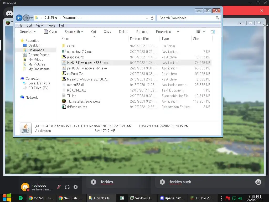Select the jre-8u361-windows-x64.exe Java icon
269x202 pixels.
pos(64,68)
